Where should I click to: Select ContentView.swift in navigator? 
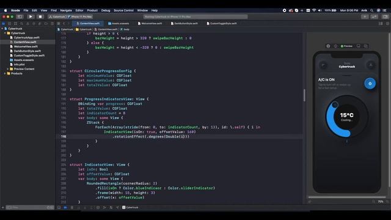(23, 42)
